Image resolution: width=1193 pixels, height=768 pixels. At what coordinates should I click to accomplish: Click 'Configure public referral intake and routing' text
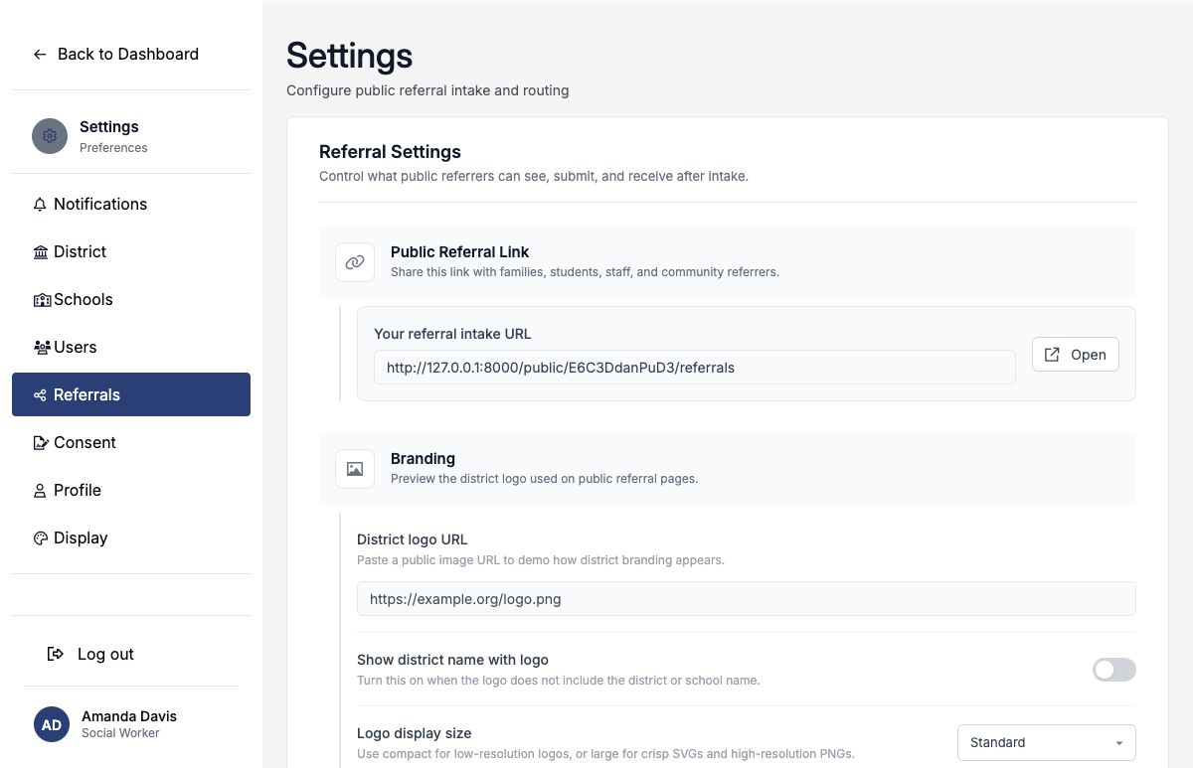[x=427, y=90]
